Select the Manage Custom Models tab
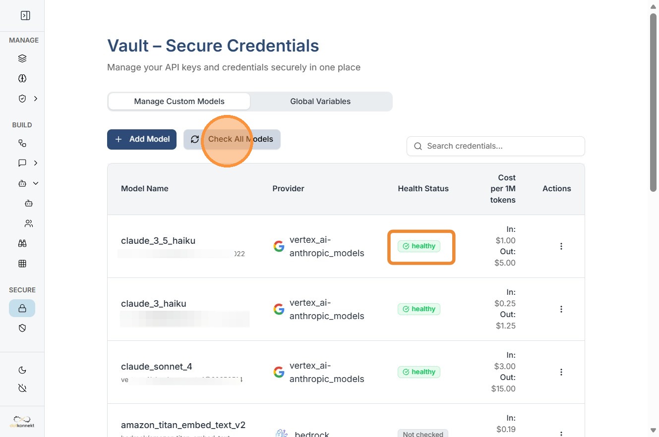The height and width of the screenshot is (437, 659). [179, 102]
